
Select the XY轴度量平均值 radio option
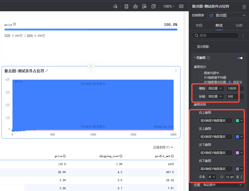[x=201, y=77]
